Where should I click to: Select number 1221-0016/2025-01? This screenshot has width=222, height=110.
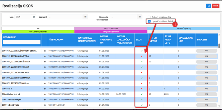point(56,105)
